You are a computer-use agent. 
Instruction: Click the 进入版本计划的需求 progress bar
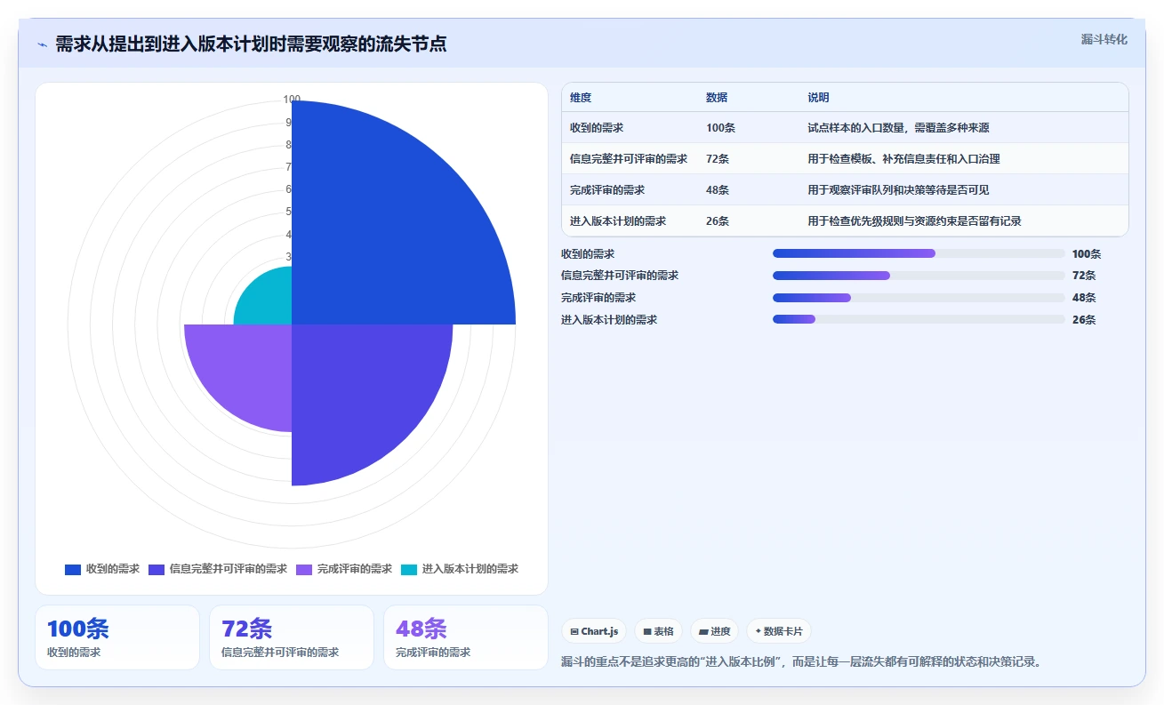click(919, 320)
